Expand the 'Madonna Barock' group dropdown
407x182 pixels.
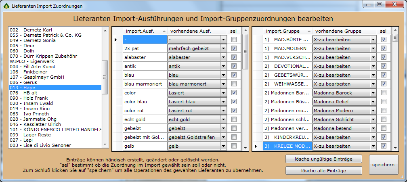pos(373,93)
